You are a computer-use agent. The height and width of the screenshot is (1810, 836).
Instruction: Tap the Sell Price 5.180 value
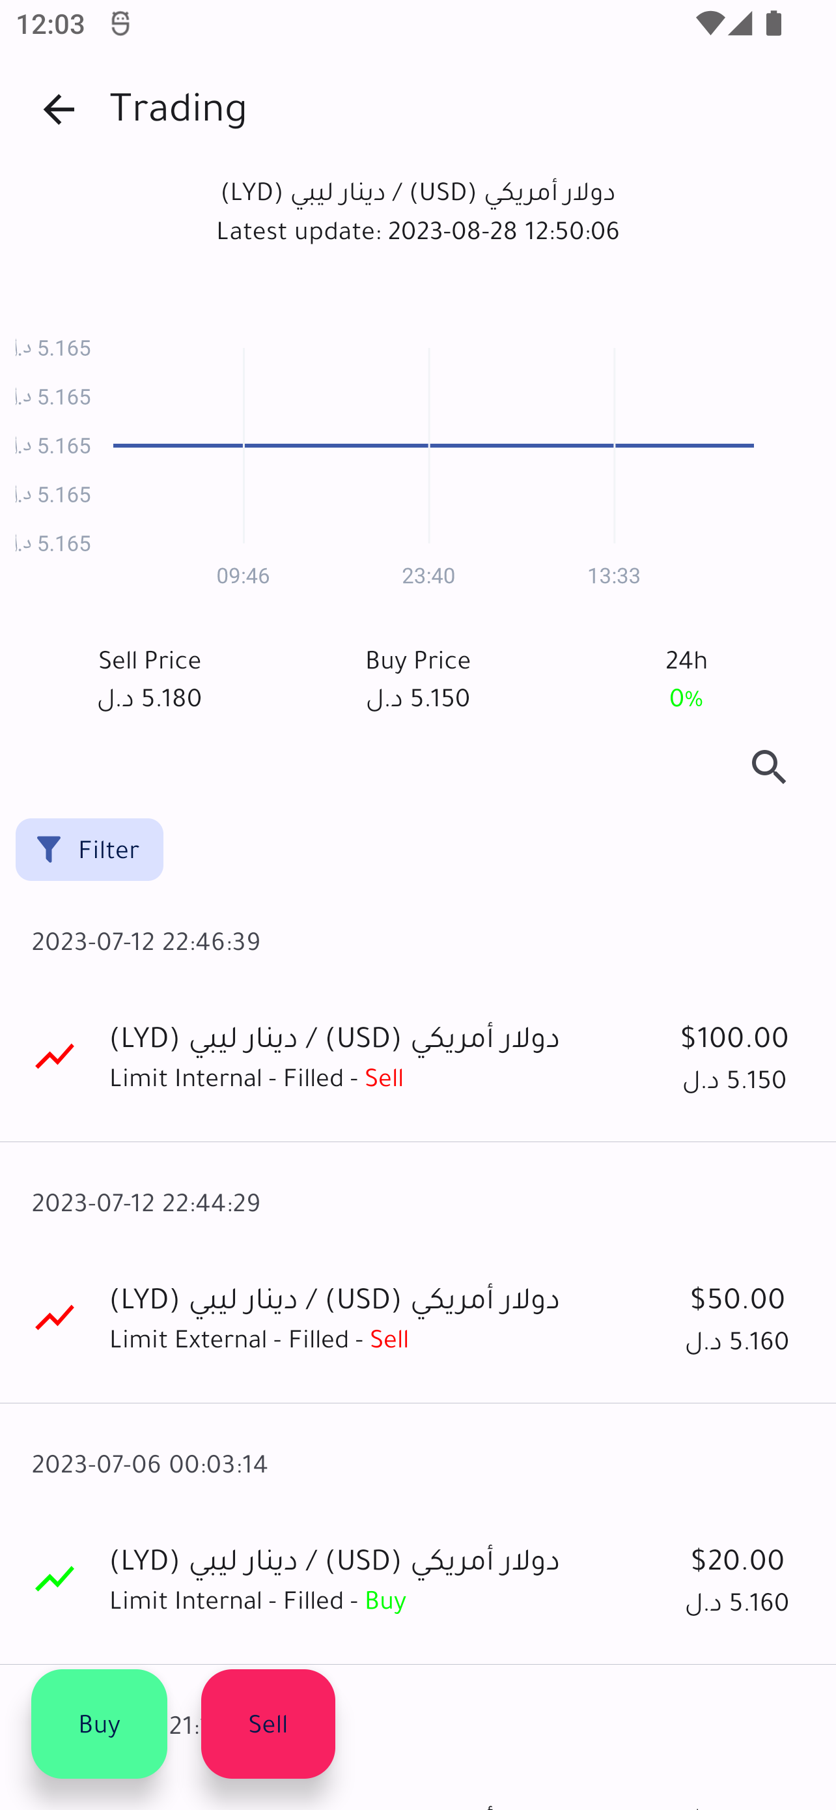coord(150,698)
